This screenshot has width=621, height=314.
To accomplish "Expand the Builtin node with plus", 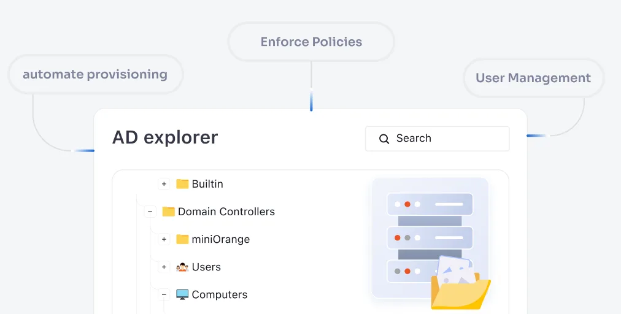I will tap(164, 184).
